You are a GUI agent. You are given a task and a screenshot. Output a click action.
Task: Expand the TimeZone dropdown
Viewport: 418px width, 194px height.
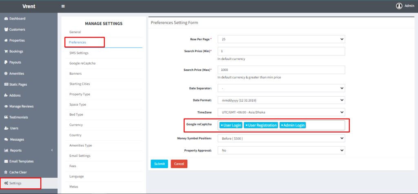point(281,112)
